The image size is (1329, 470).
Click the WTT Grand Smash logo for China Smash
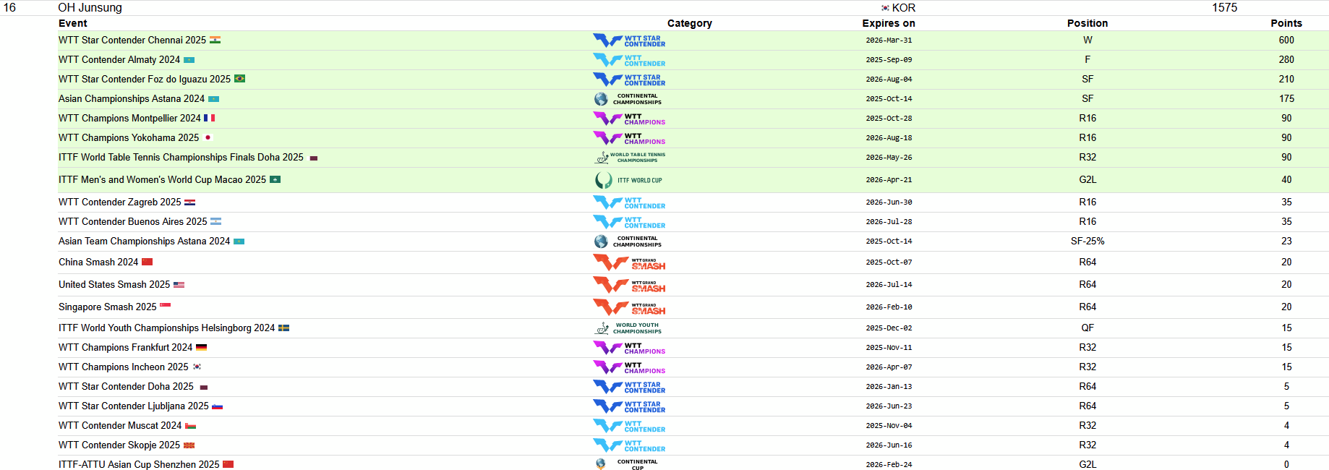tap(629, 262)
